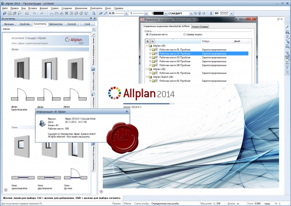Toggle checkbox of Рабочее место 61 under Allplan Sketch
Screen dimensions: 291x206
coord(156,81)
